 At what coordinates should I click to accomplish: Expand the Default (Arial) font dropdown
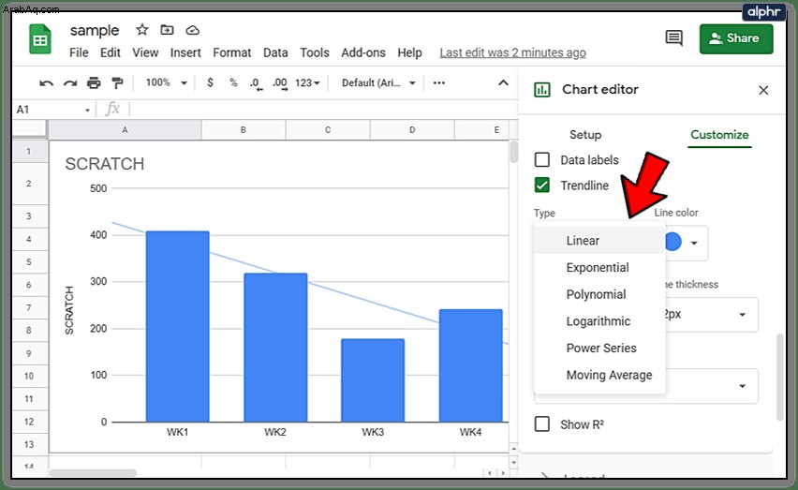tap(378, 82)
